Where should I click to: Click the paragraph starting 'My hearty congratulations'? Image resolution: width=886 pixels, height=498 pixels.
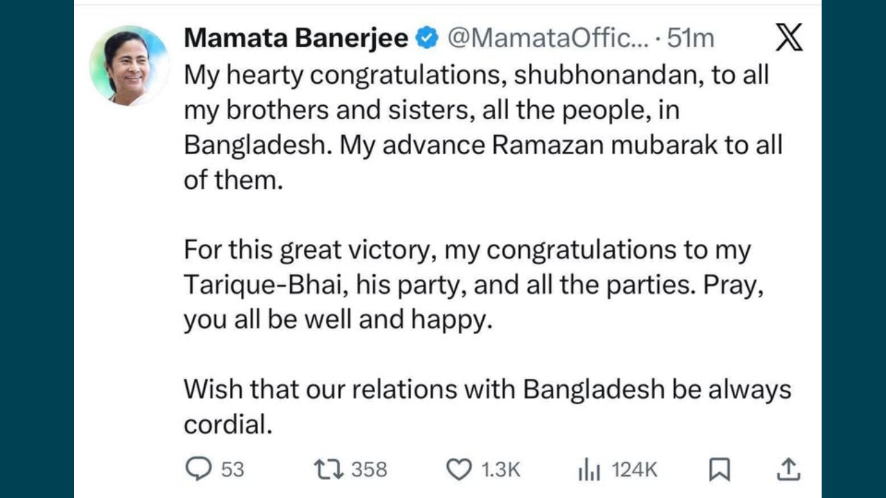click(x=482, y=128)
